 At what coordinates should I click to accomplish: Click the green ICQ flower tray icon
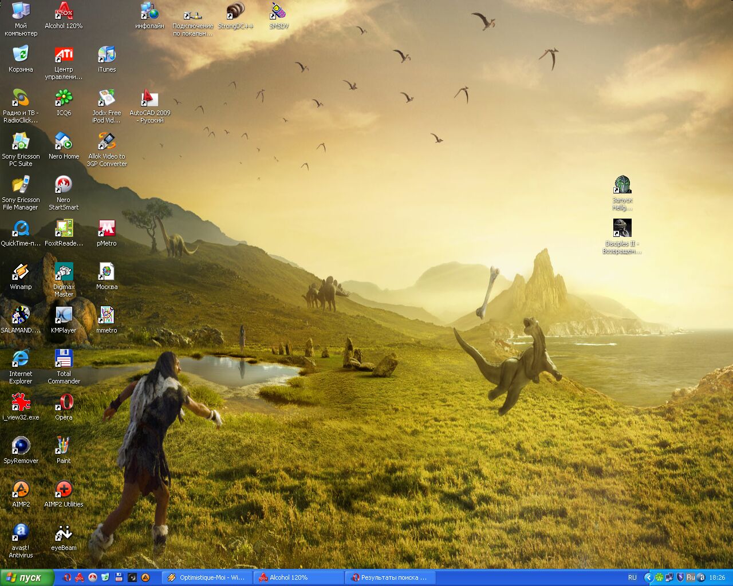tap(660, 577)
